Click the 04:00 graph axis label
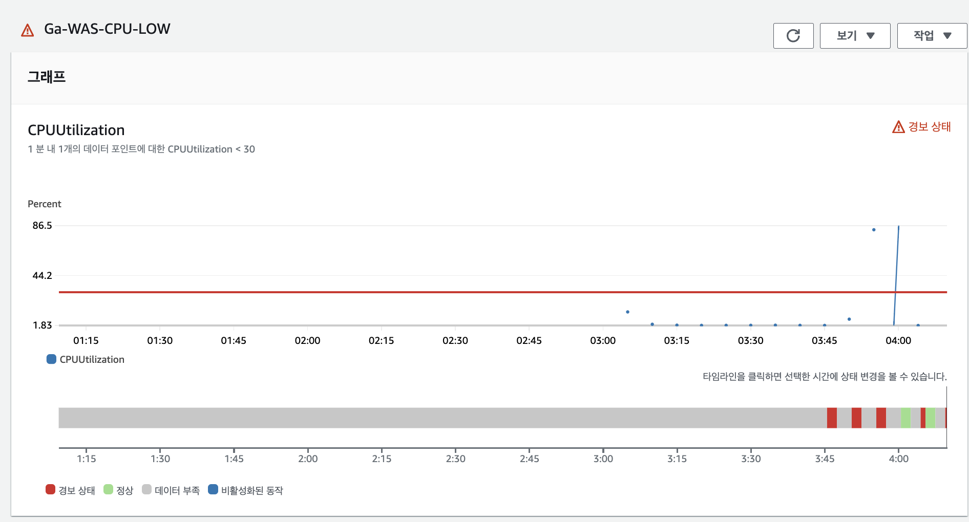The image size is (969, 522). pos(898,340)
